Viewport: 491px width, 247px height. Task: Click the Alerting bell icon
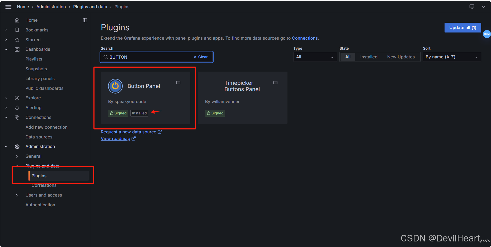tap(17, 108)
